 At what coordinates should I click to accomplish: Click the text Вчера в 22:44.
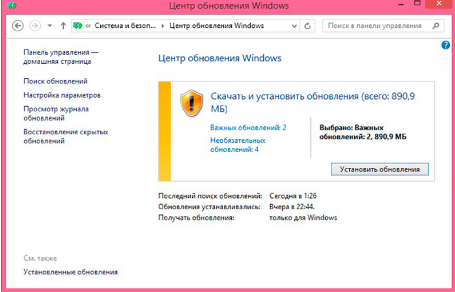(292, 207)
